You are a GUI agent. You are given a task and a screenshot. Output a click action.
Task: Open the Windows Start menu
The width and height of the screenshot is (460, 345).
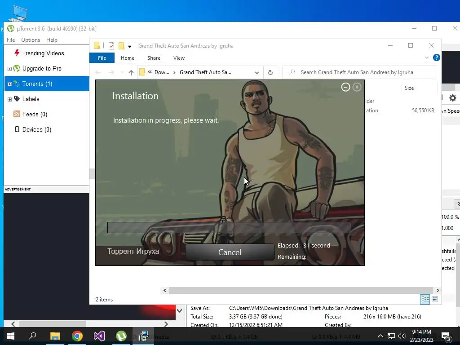point(11,336)
